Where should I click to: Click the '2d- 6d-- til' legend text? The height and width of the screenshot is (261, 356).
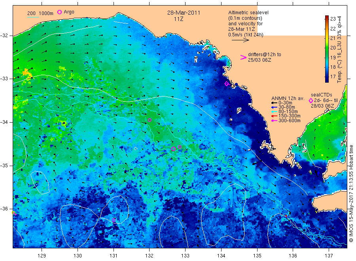click(326, 100)
